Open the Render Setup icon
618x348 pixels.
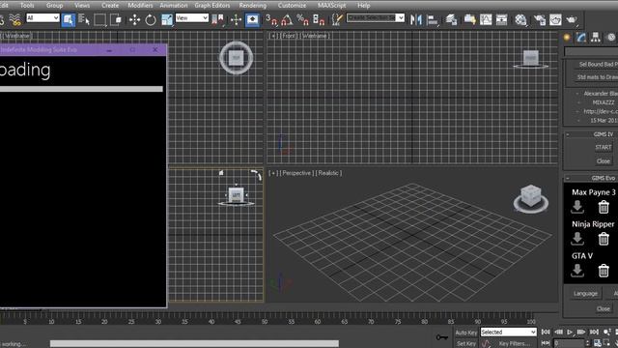coord(539,19)
